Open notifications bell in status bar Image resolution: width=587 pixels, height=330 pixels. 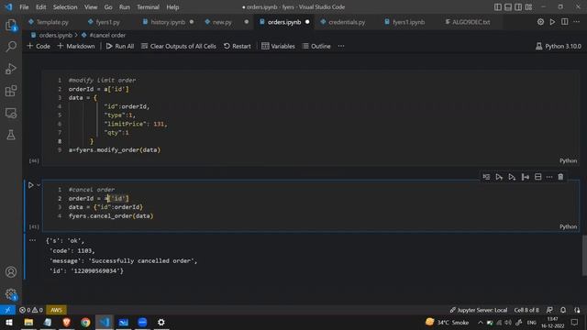pos(563,310)
